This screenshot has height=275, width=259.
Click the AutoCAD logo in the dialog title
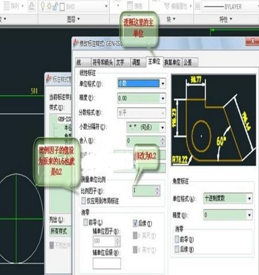click(x=75, y=43)
